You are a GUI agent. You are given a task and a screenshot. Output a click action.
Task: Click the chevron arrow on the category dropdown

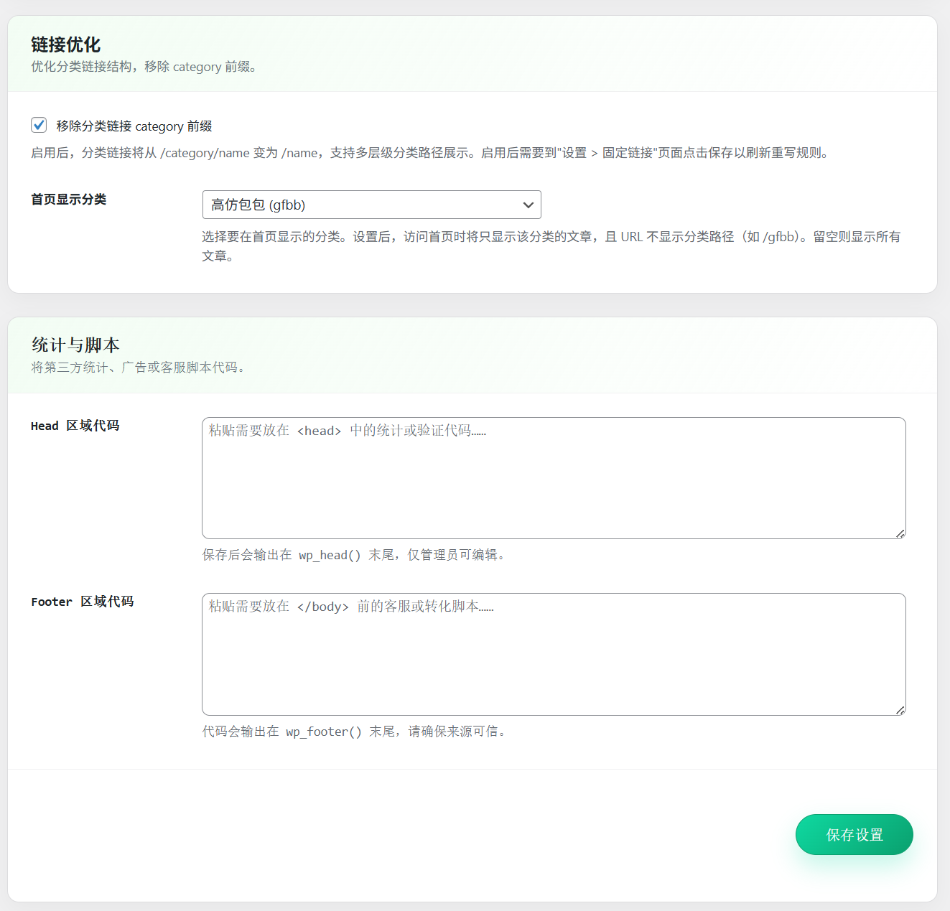[x=528, y=205]
